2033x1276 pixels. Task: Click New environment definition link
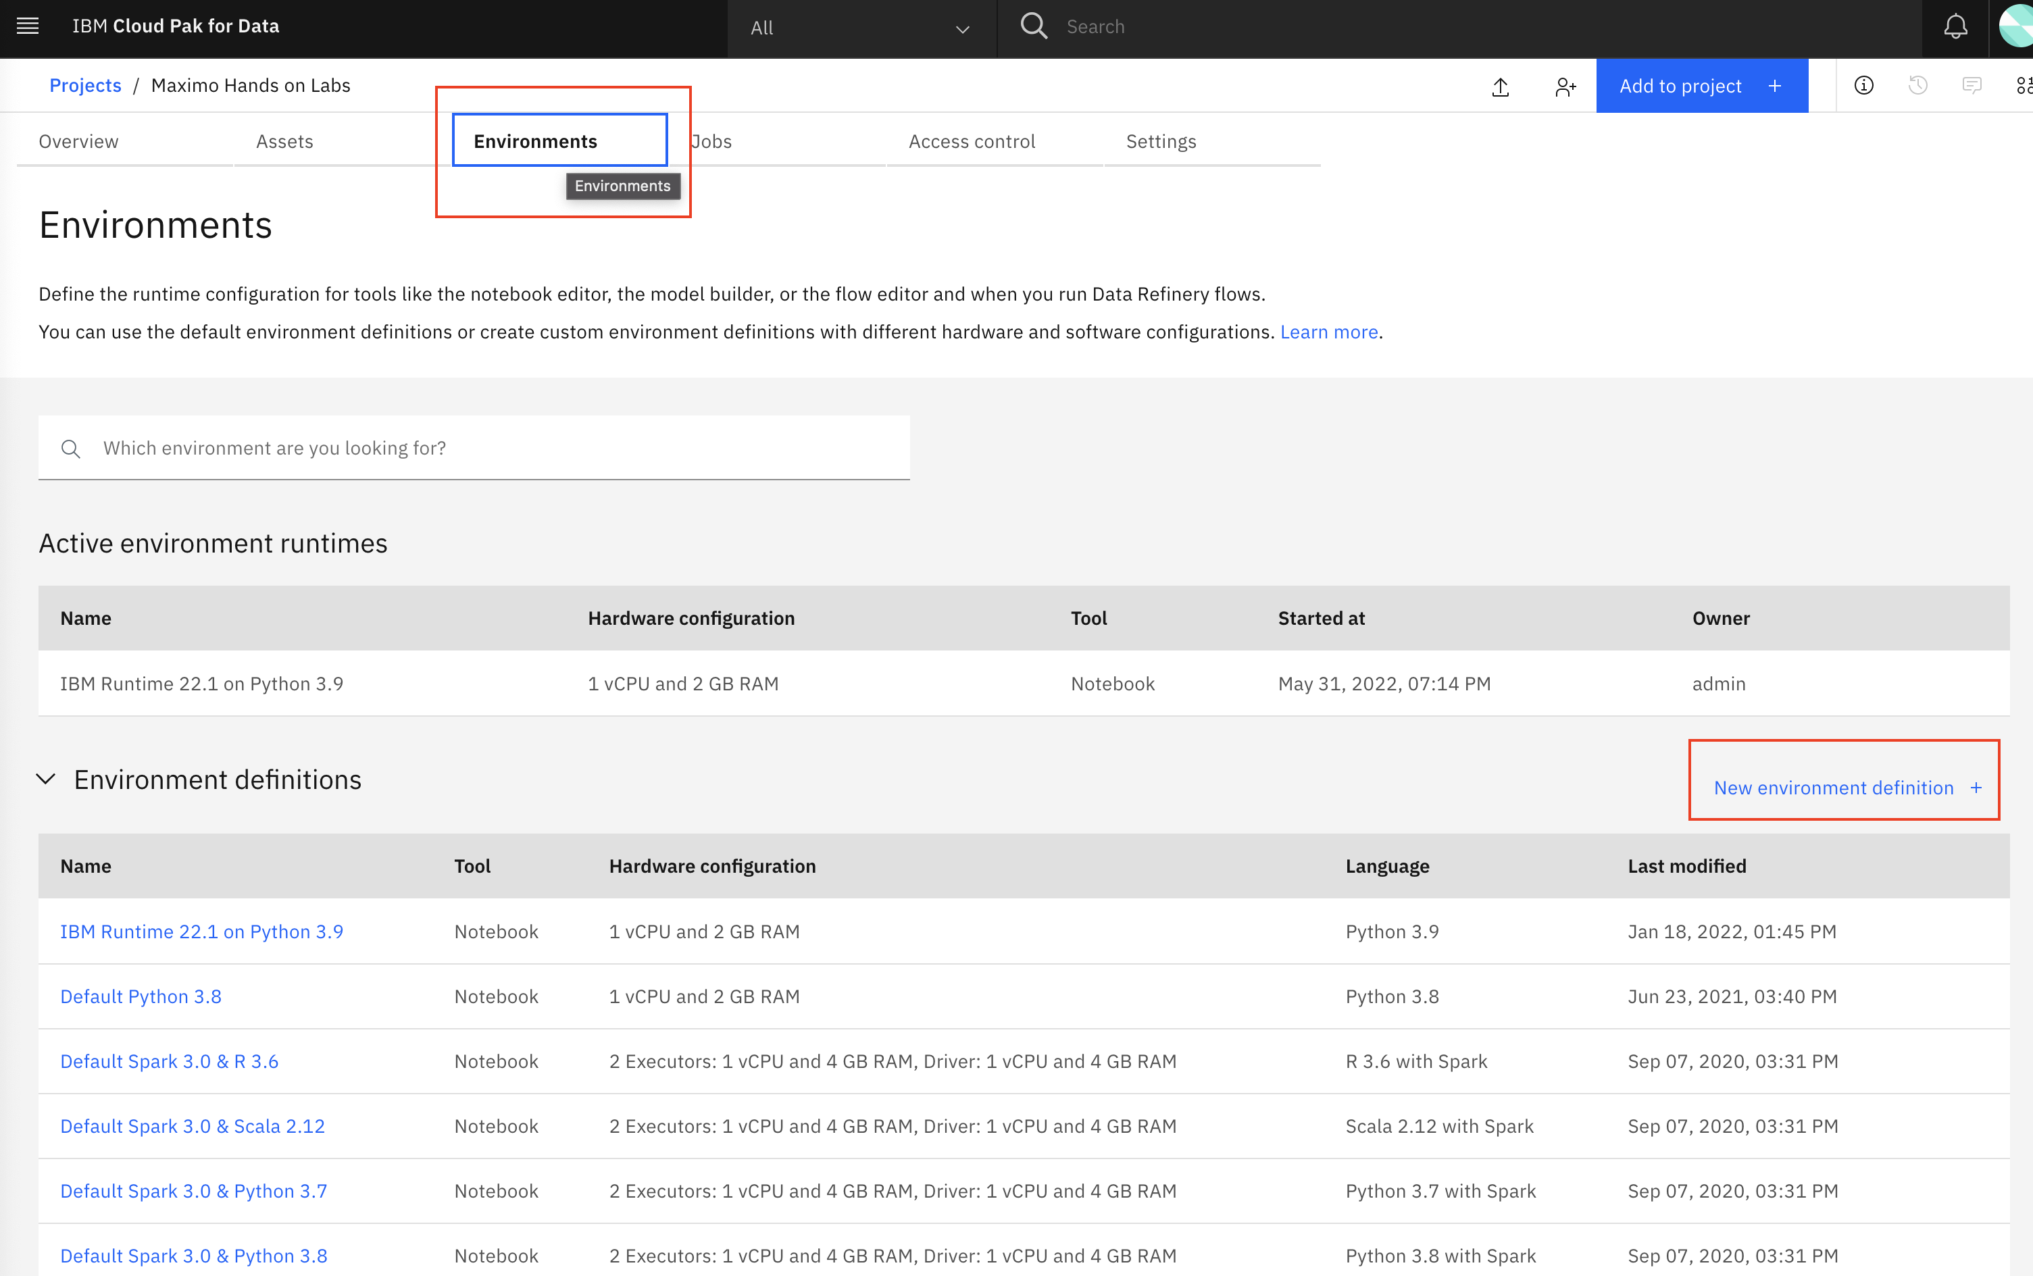[1833, 788]
